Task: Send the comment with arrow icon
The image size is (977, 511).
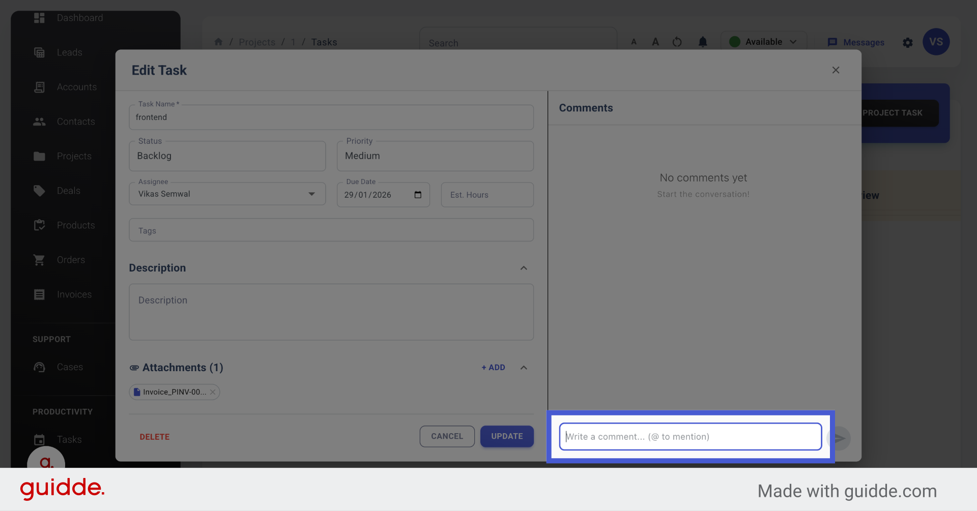Action: point(839,438)
